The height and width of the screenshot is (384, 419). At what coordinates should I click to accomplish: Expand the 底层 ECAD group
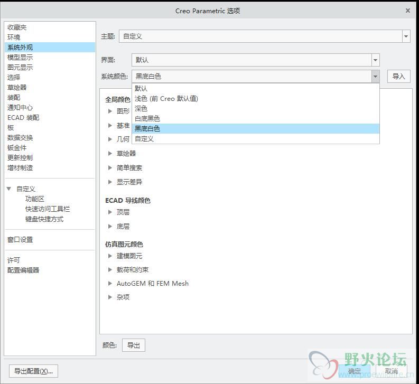(x=110, y=227)
